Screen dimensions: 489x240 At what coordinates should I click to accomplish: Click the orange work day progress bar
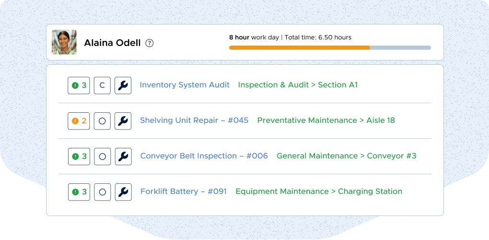299,48
